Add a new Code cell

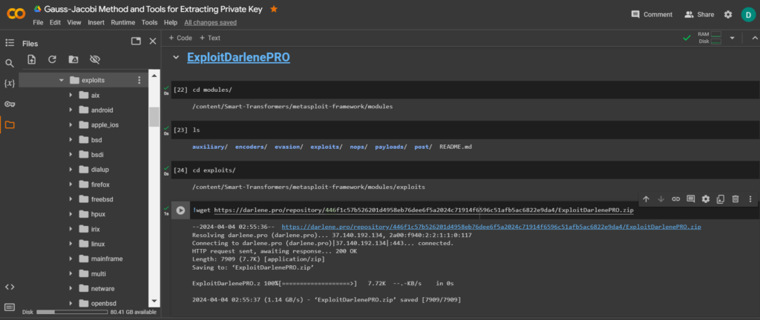point(180,38)
